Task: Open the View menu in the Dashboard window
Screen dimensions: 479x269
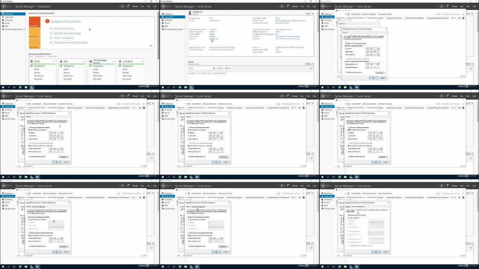Action: [x=149, y=6]
